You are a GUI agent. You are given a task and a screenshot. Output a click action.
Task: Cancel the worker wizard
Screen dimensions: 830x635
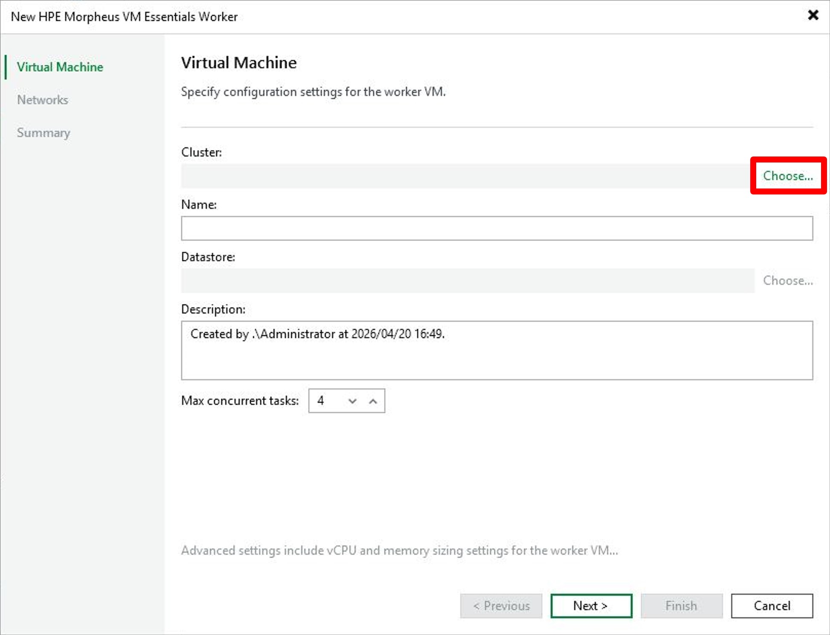[x=772, y=606]
